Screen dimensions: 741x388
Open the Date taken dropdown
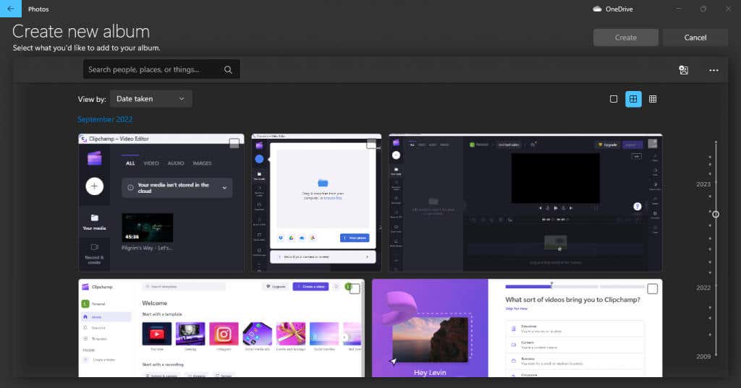151,99
